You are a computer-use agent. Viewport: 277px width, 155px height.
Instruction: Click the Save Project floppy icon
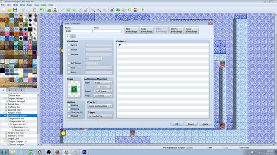[16, 10]
